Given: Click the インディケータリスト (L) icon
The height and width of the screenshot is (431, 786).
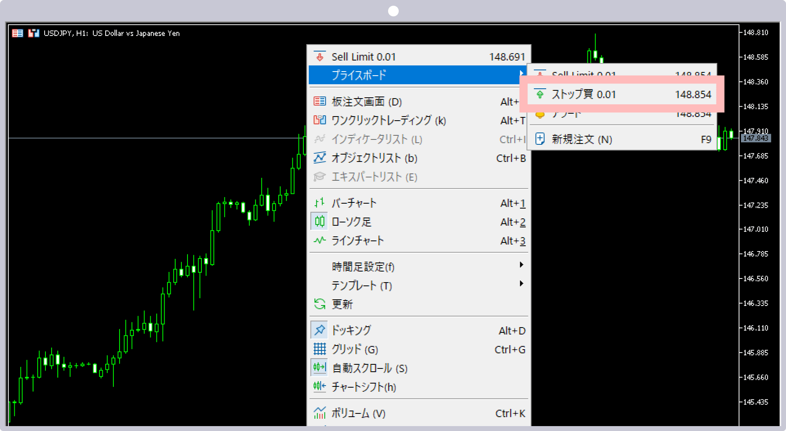Looking at the screenshot, I should pos(319,139).
